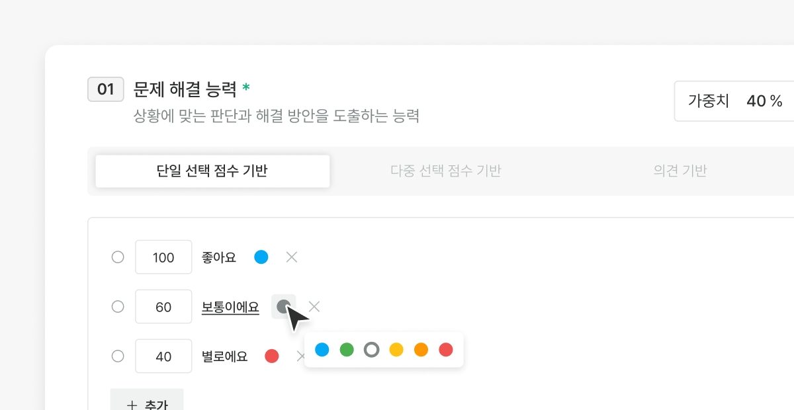
Task: Click the 추가 button to add option
Action: 147,402
